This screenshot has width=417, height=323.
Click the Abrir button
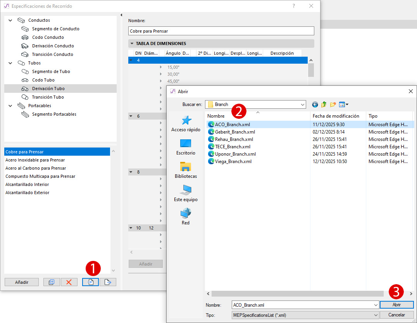point(396,305)
